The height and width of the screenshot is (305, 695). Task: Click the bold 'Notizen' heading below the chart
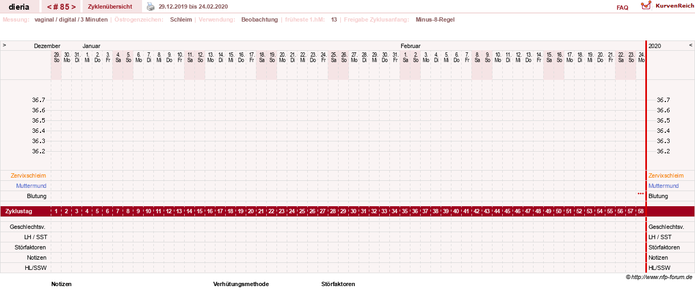(62, 284)
